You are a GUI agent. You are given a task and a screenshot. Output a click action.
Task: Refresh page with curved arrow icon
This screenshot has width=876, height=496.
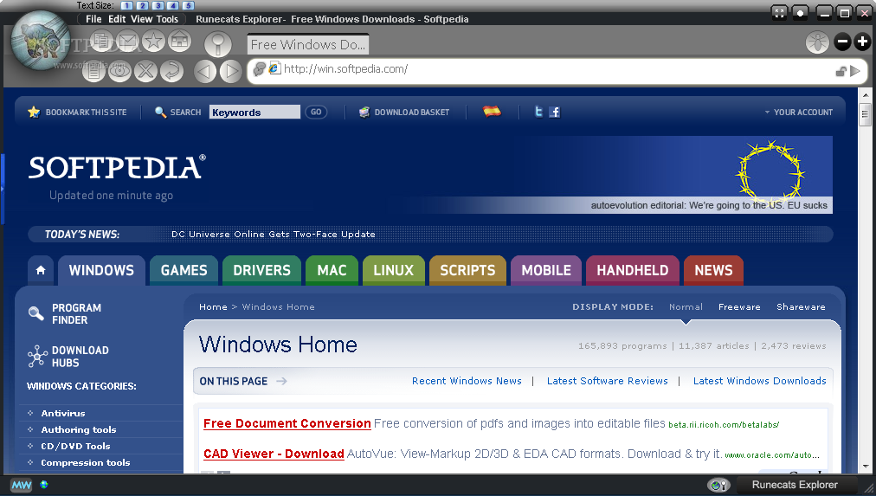(171, 71)
